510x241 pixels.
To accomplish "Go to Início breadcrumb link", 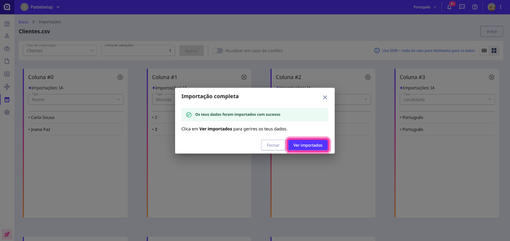I will coord(23,22).
